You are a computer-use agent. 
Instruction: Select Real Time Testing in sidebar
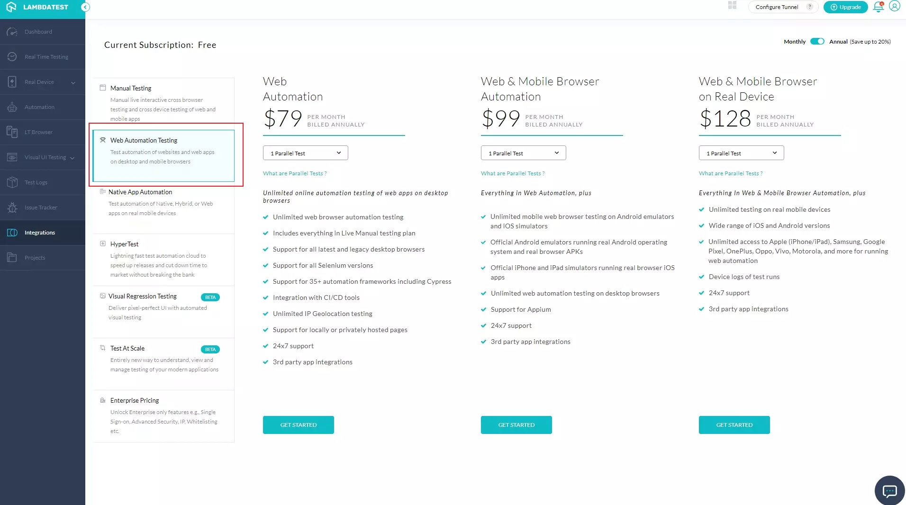tap(46, 56)
